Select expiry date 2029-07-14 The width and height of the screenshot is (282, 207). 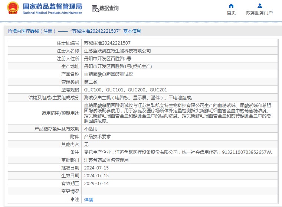pos(96,183)
